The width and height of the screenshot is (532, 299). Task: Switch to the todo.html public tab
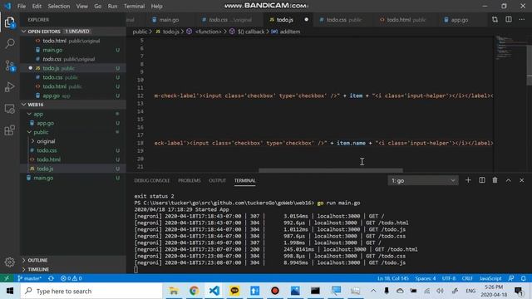pos(403,20)
